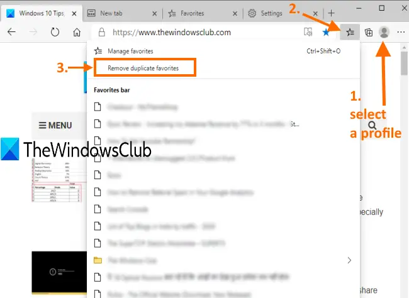Open a new tab with plus
409x298 pixels.
pos(331,13)
